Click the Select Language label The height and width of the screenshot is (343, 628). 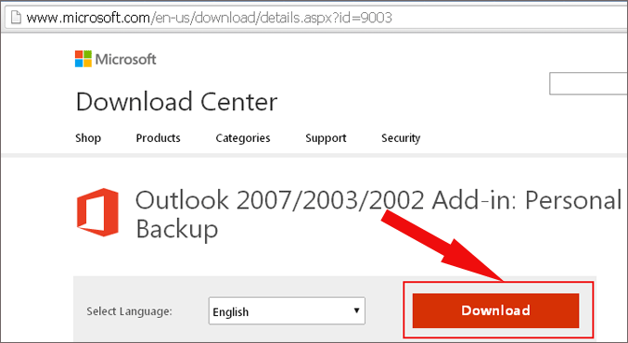click(x=129, y=311)
